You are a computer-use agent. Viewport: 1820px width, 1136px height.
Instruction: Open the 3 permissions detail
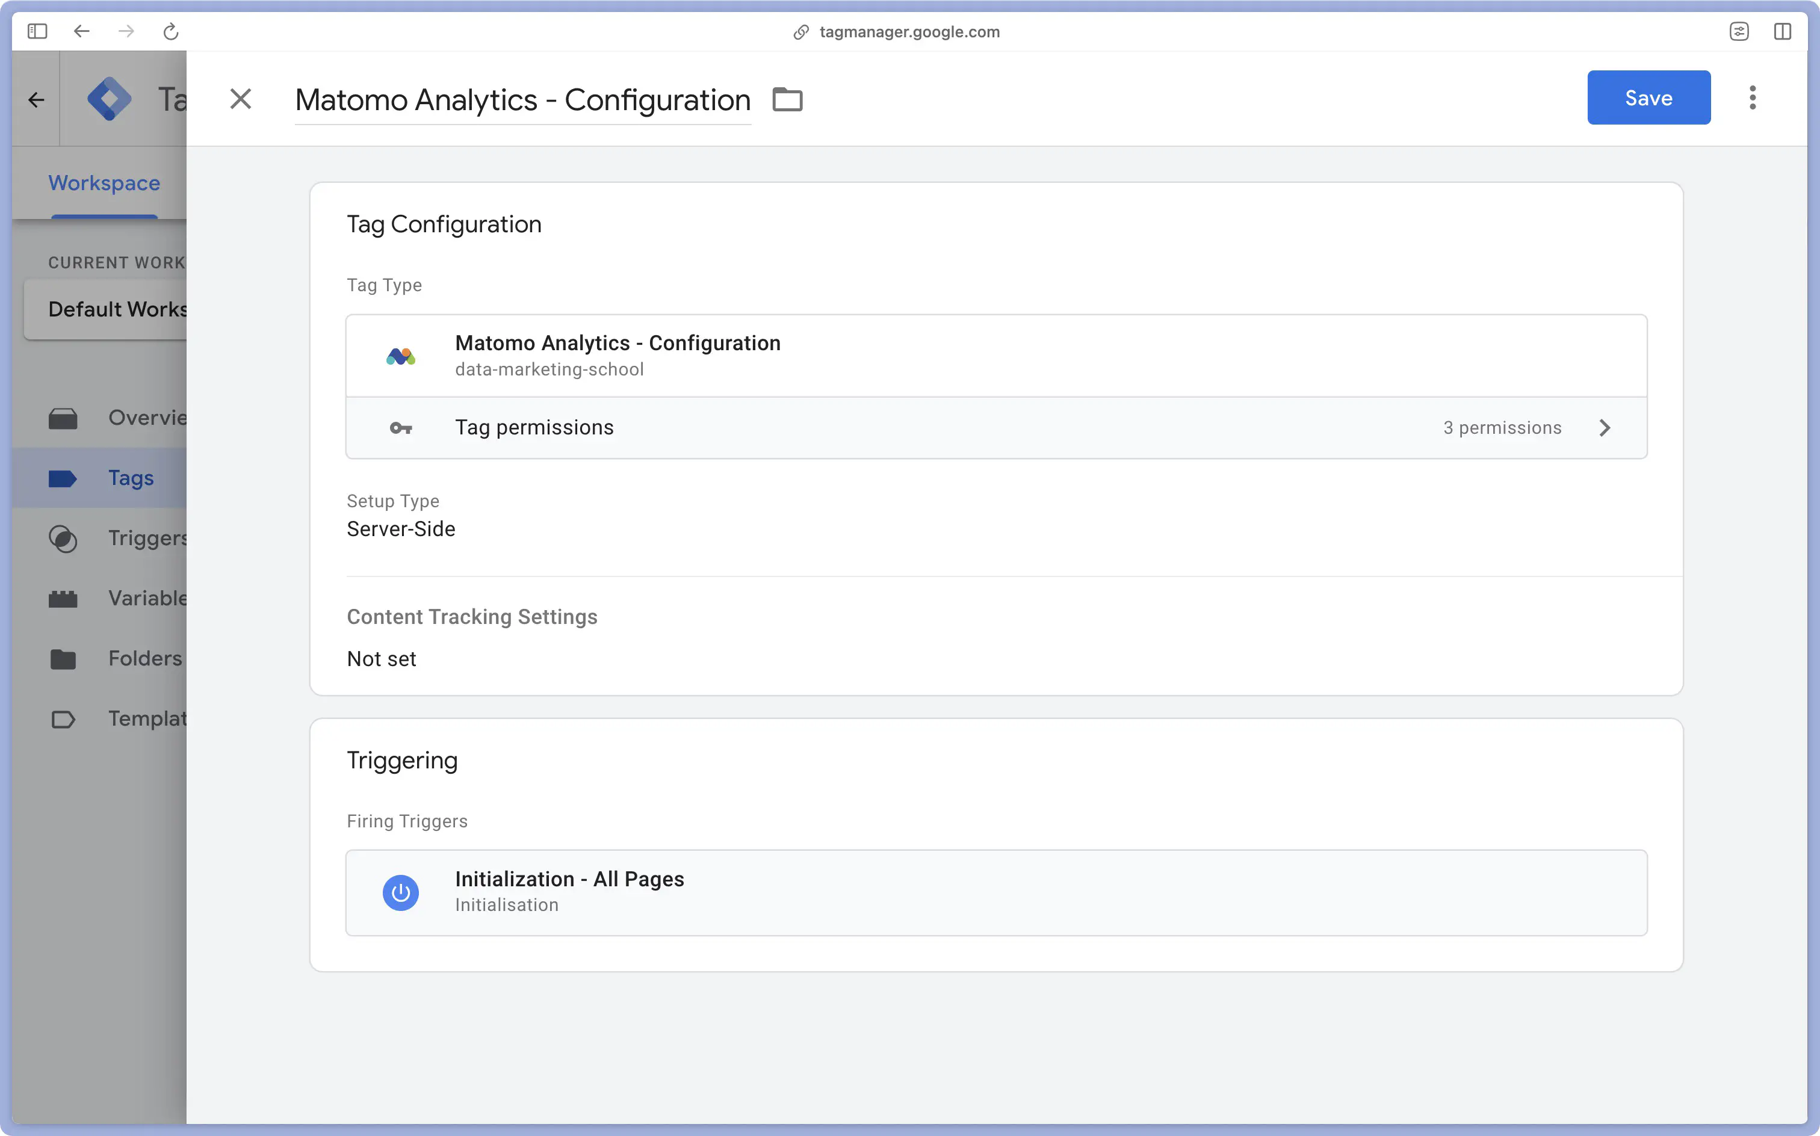tap(1502, 427)
